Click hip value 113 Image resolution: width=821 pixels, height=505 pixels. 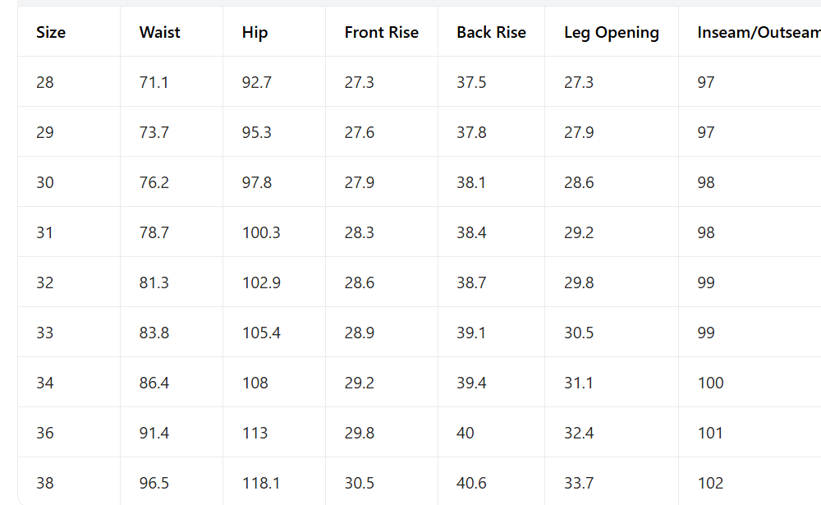click(255, 434)
